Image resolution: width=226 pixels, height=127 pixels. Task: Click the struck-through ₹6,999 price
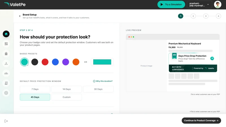180,47
